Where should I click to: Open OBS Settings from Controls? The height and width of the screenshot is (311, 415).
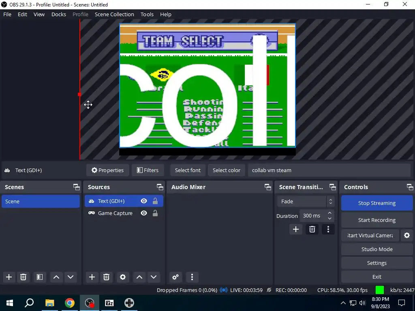[x=377, y=263]
